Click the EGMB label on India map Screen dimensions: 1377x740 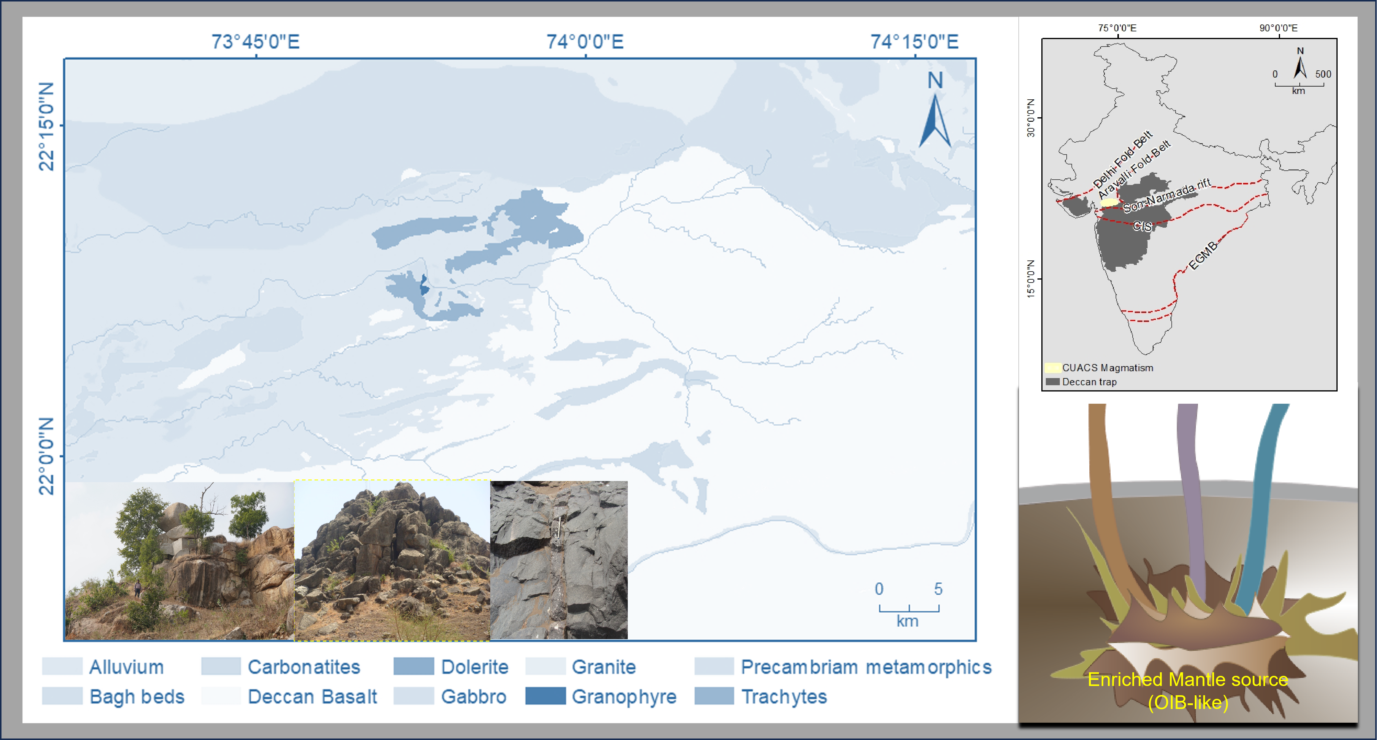pyautogui.click(x=1203, y=256)
